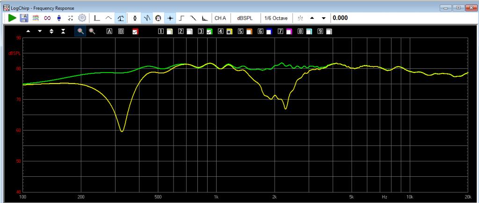Open the CH A channel selector
479x203 pixels.
pos(220,18)
